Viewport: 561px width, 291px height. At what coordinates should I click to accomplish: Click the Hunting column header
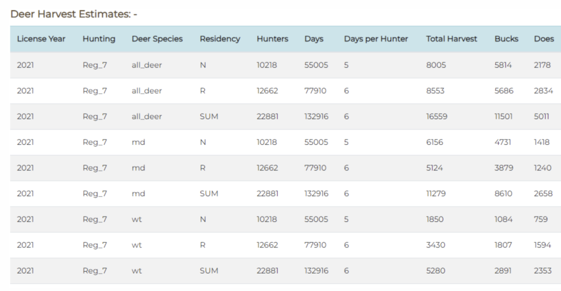tap(99, 38)
